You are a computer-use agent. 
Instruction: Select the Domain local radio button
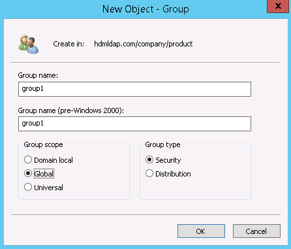[x=28, y=160]
